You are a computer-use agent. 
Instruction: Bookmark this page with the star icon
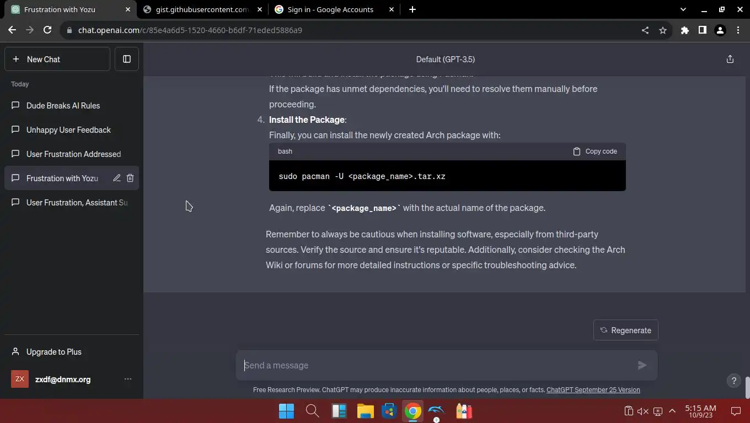point(663,30)
